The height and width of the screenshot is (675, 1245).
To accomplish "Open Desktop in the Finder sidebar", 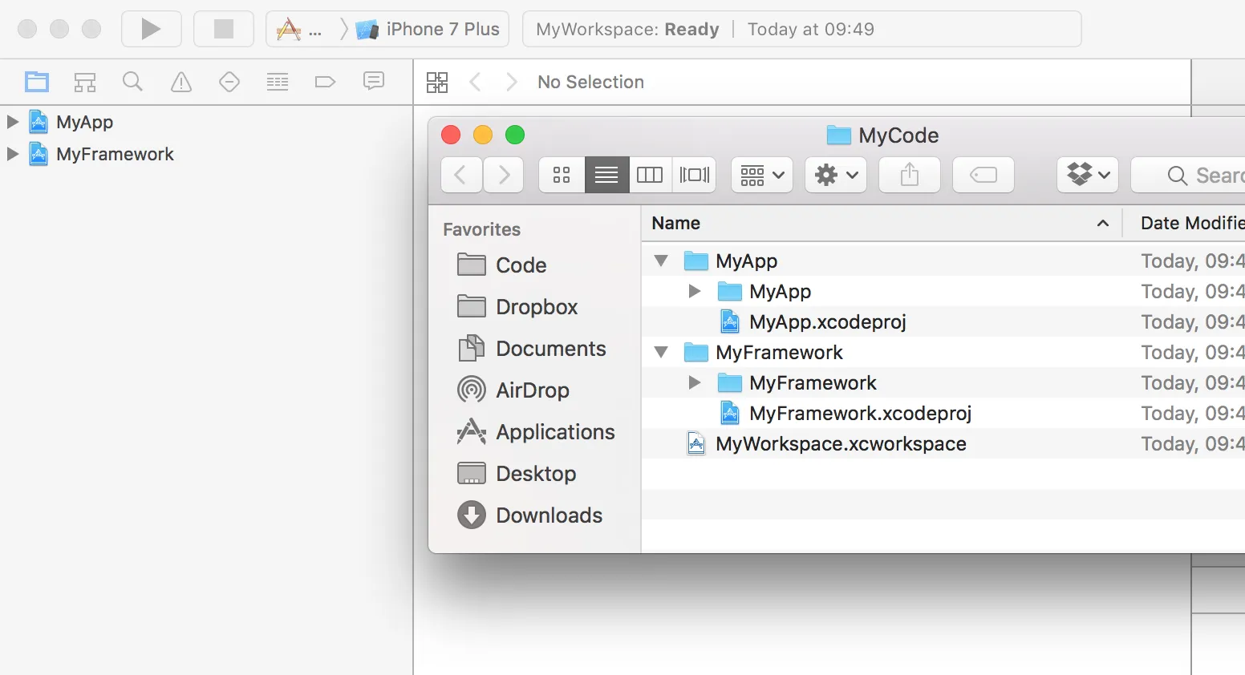I will pos(517,474).
